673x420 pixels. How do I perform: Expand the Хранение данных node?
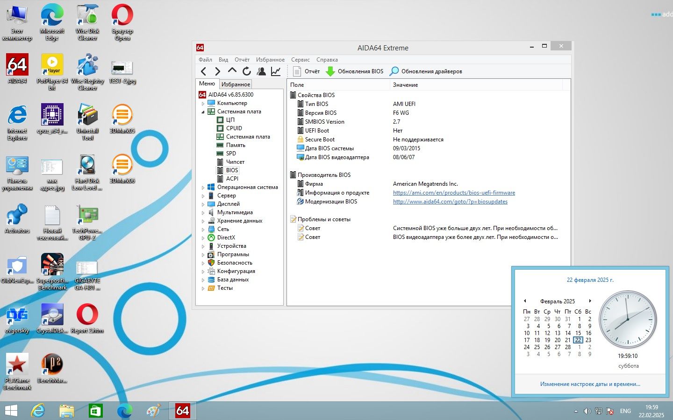[203, 221]
